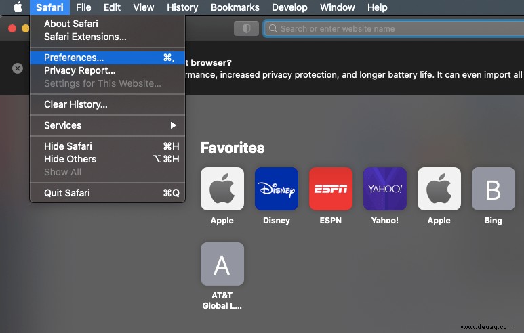Click the red close window button
This screenshot has height=333, width=524.
pos(12,28)
